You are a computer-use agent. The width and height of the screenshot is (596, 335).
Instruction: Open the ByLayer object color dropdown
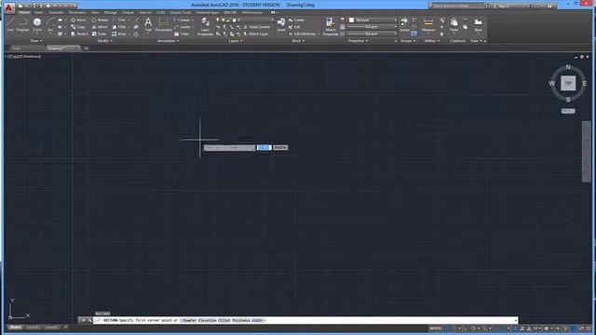pos(372,20)
